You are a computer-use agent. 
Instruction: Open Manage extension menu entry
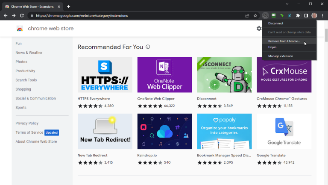tap(289, 56)
